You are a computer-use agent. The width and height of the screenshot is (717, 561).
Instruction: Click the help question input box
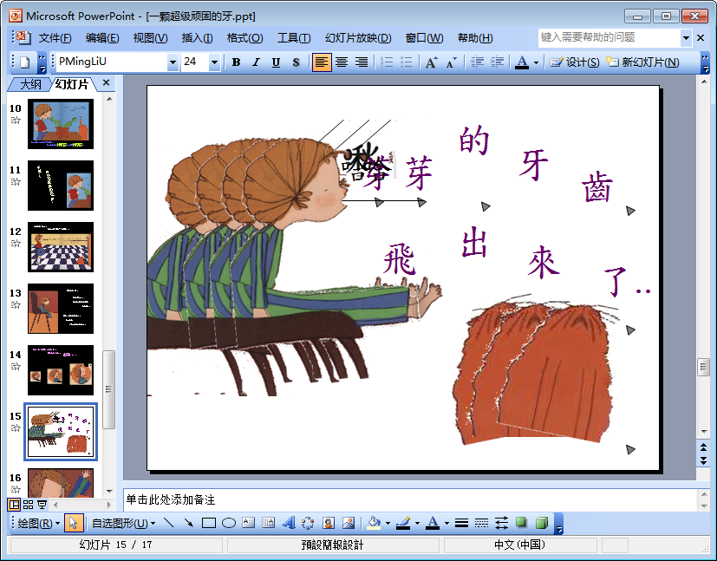click(609, 37)
